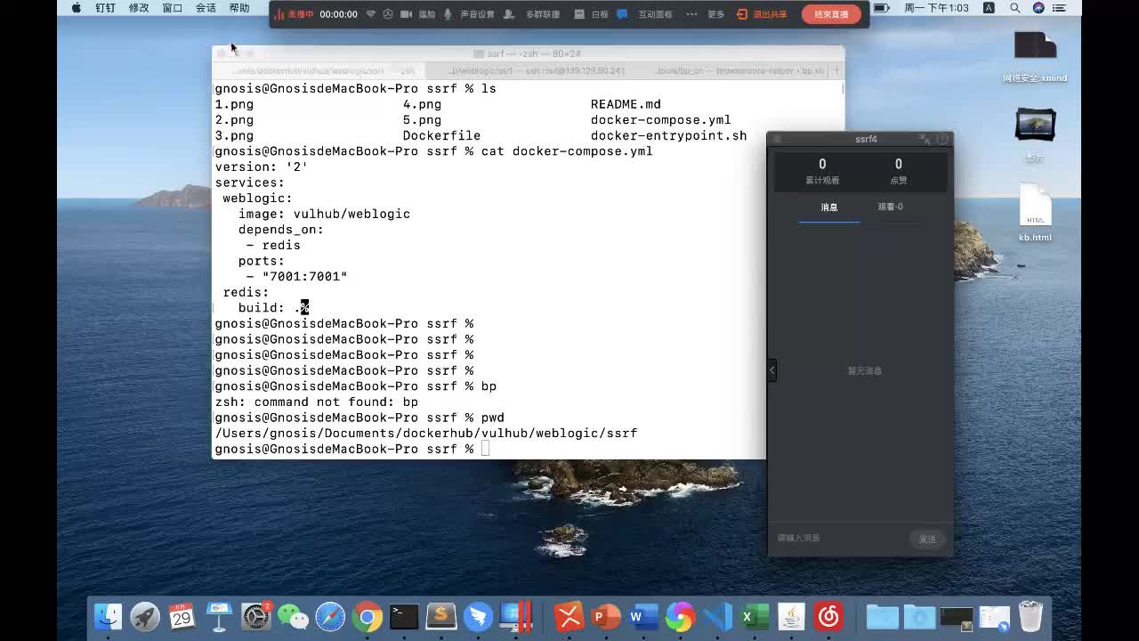Open Microsoft Excel from the Dock
The height and width of the screenshot is (641, 1139).
[x=755, y=616]
